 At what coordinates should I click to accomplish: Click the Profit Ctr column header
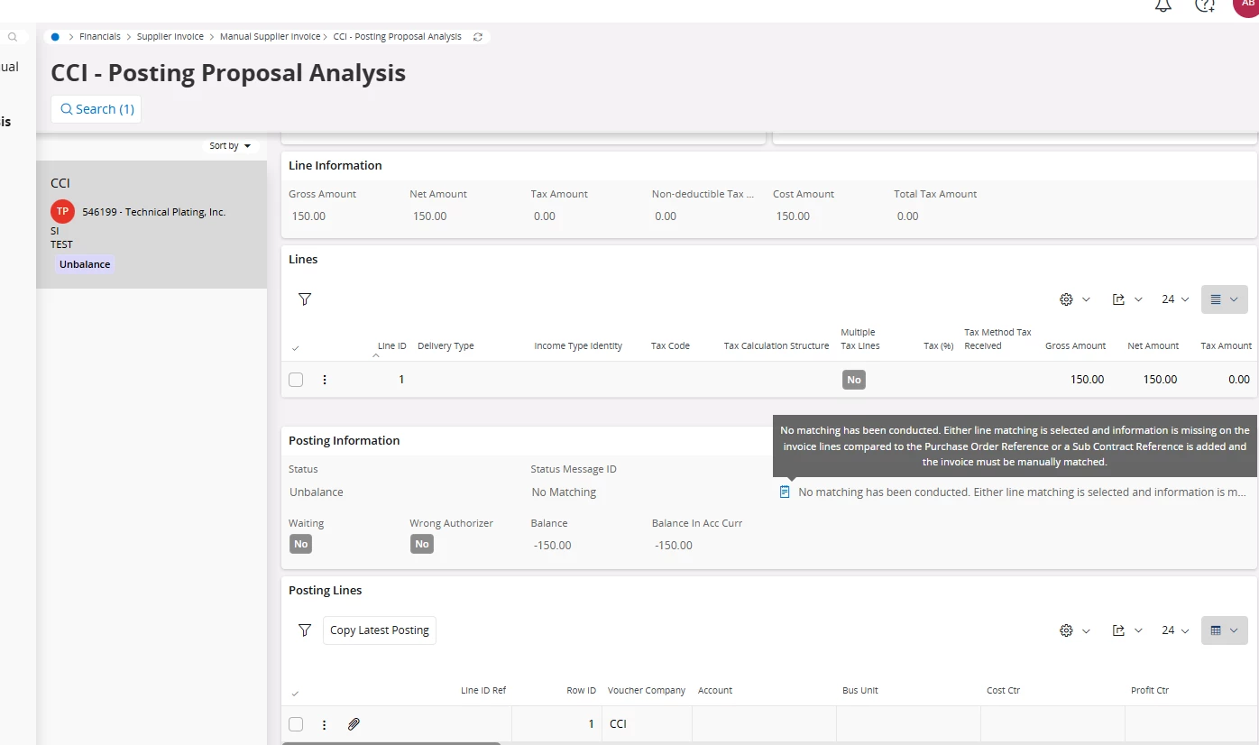1150,691
